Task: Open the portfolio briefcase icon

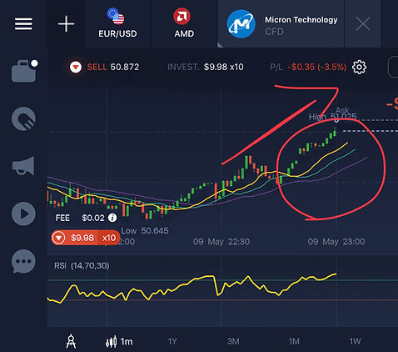Action: pyautogui.click(x=24, y=71)
